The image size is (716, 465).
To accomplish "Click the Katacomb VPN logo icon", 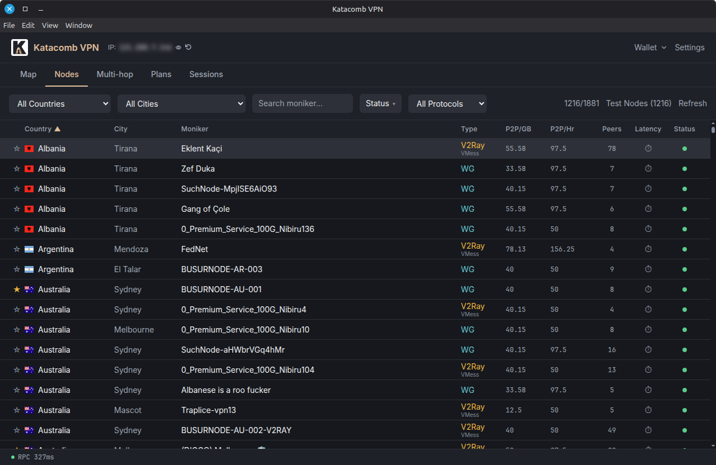I will [20, 48].
